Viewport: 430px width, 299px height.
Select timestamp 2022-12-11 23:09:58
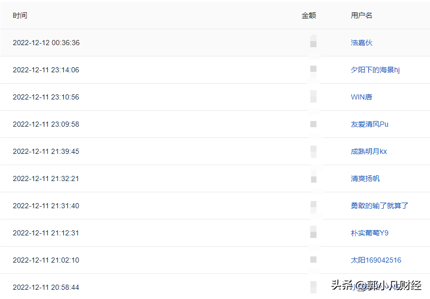(46, 124)
